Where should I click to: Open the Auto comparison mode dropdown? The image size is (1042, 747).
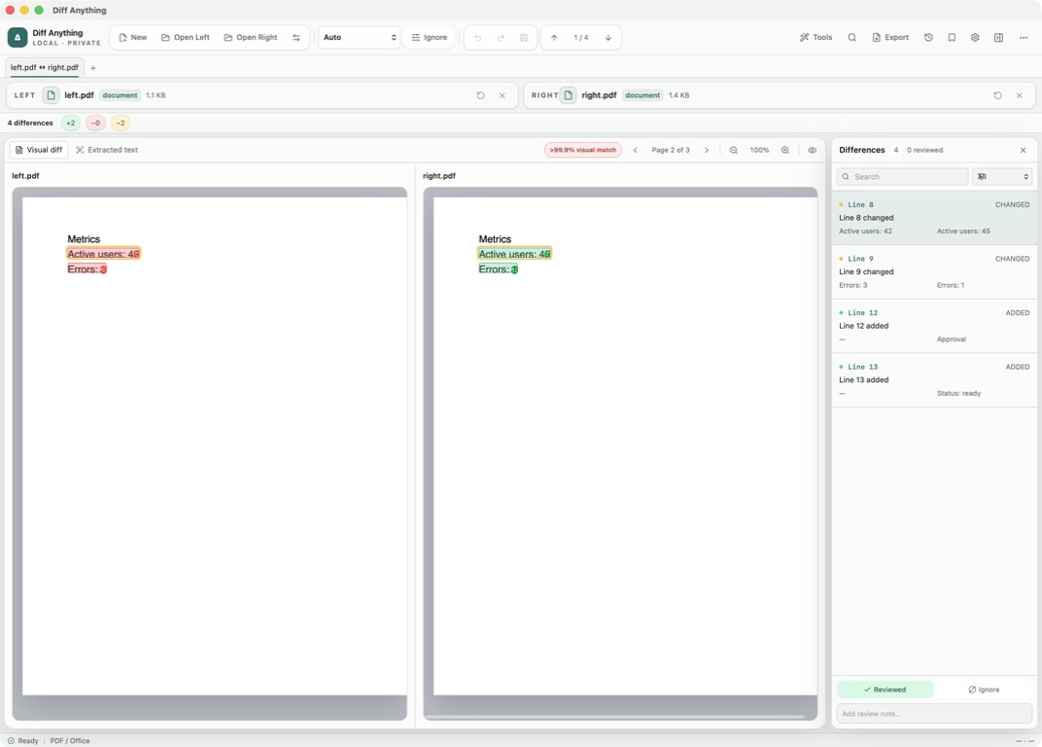coord(359,37)
